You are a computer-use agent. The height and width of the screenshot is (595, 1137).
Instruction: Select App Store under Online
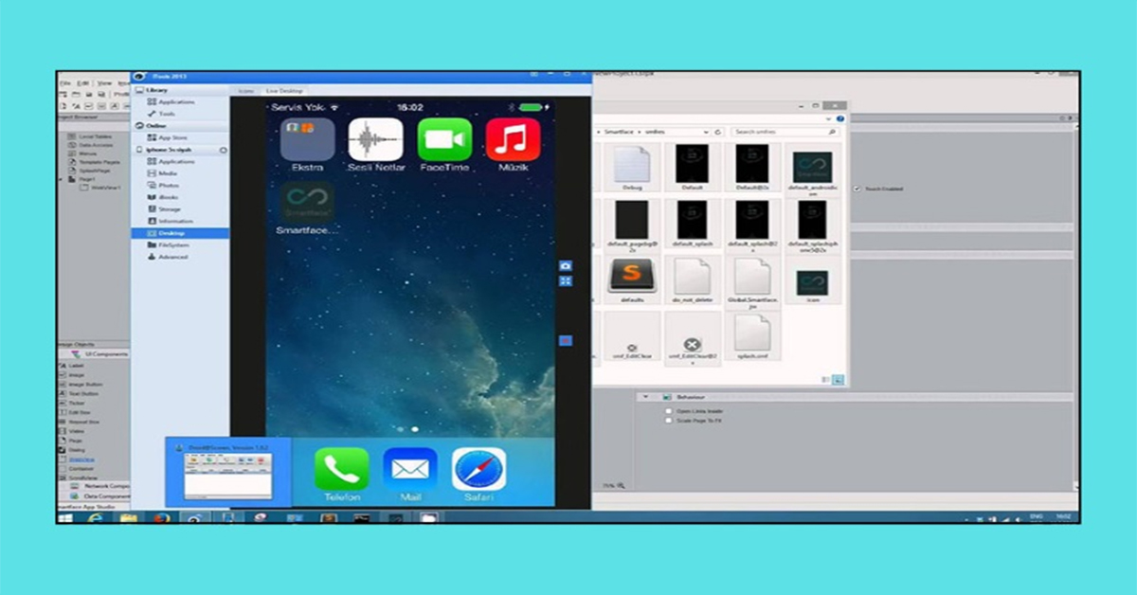coord(172,137)
